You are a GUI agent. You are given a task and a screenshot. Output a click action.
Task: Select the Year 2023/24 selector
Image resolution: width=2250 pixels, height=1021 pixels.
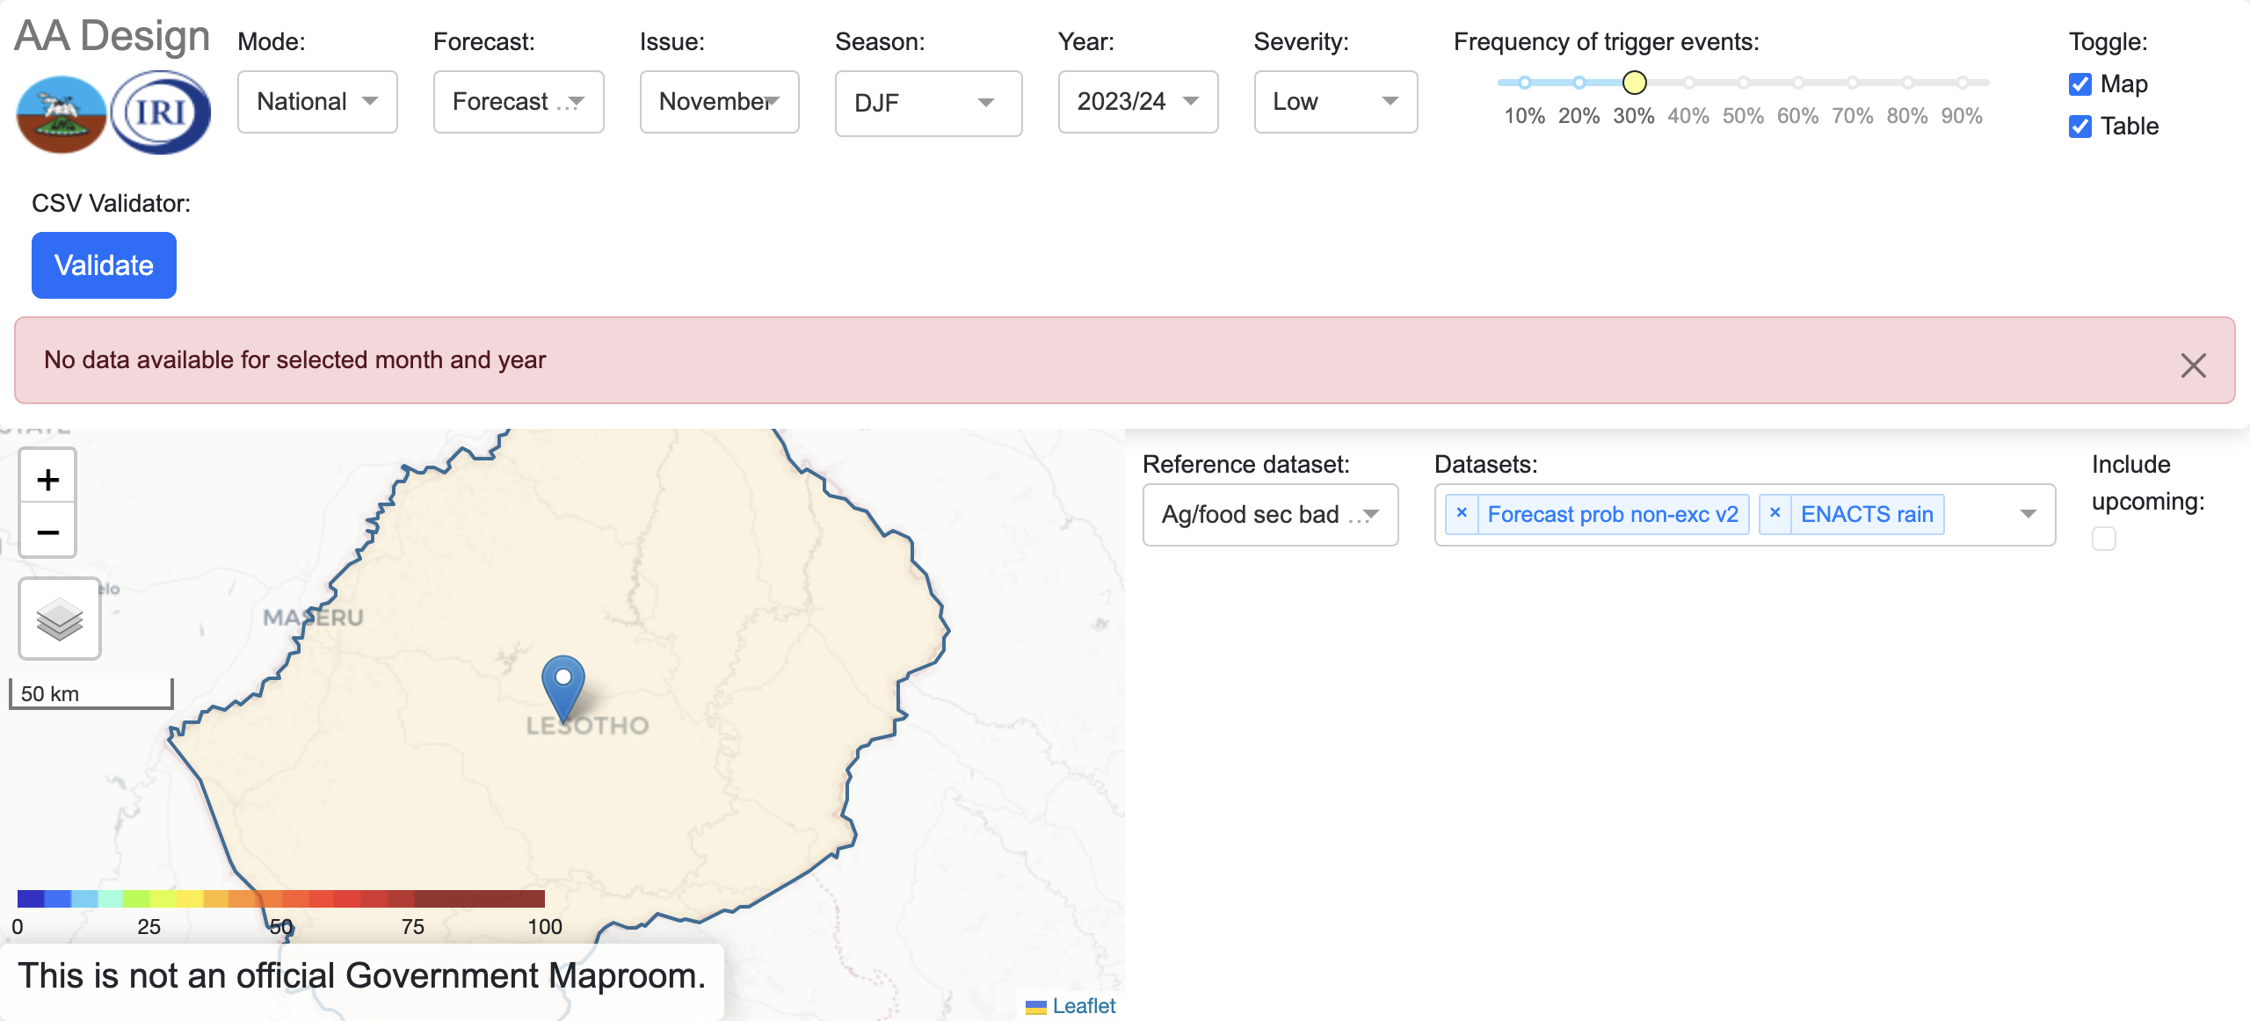(1137, 102)
